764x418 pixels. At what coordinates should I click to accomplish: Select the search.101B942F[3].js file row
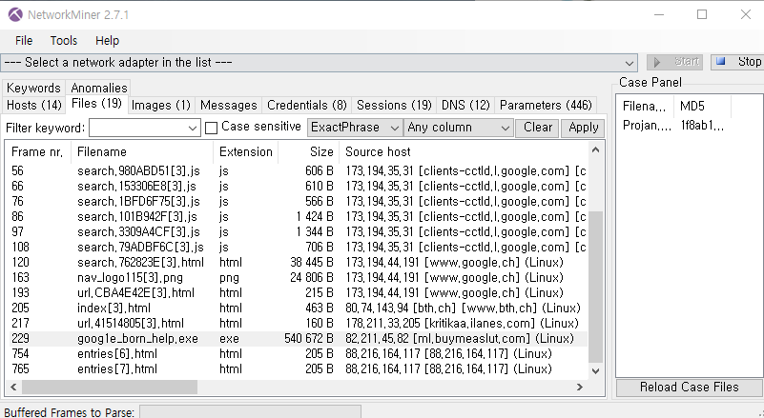(x=299, y=216)
